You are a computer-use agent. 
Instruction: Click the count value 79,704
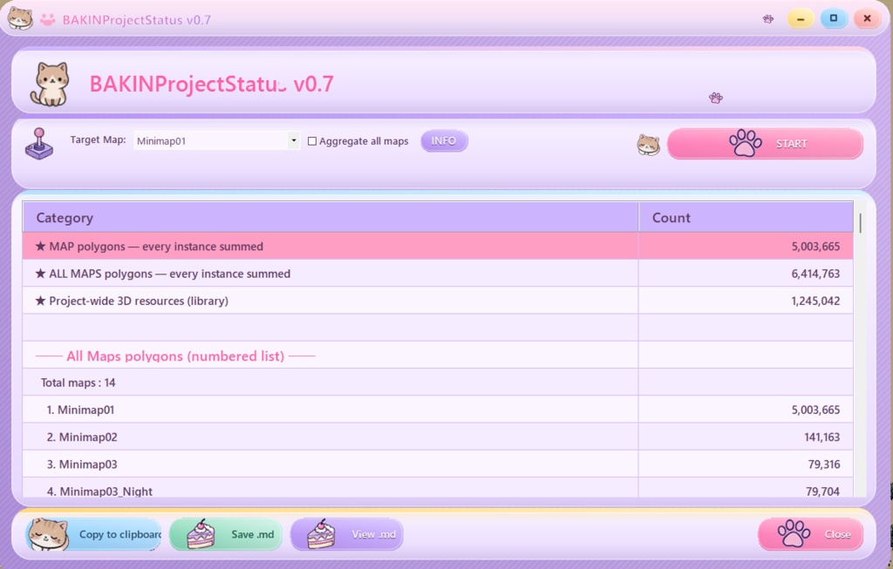click(x=823, y=491)
